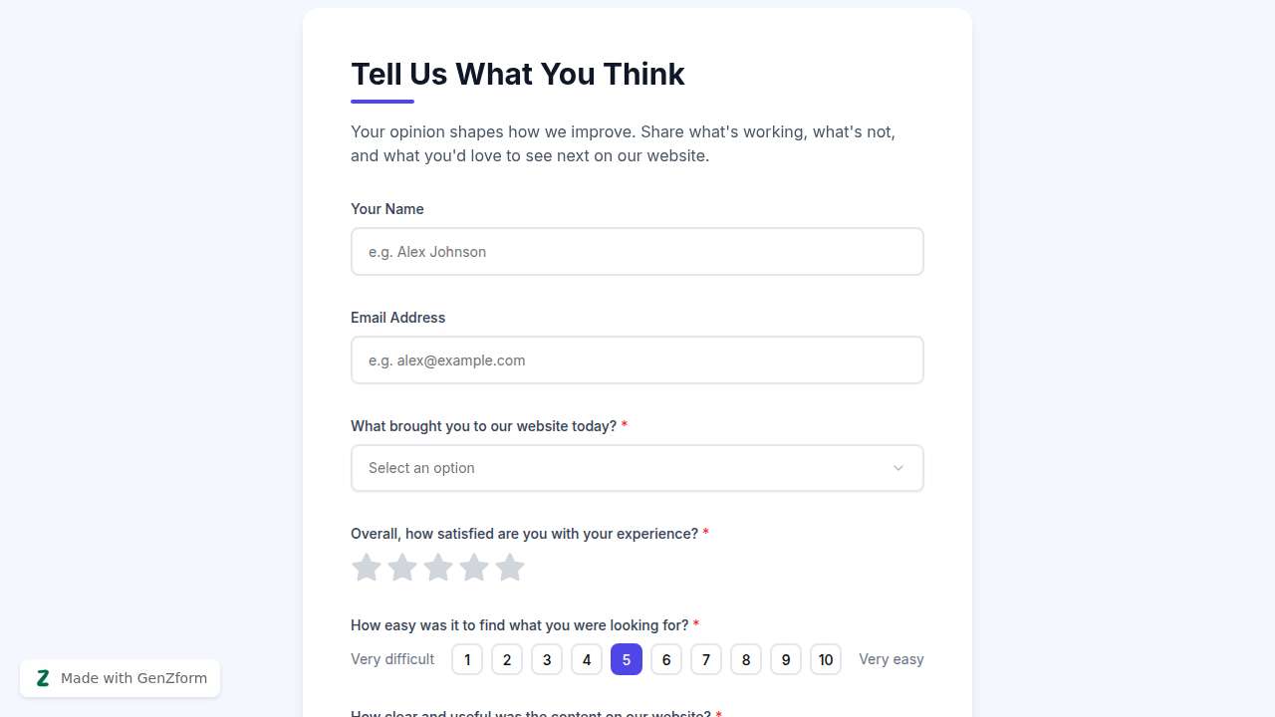This screenshot has height=717, width=1275.
Task: Click the 'Made with GenZform' link
Action: click(x=132, y=677)
